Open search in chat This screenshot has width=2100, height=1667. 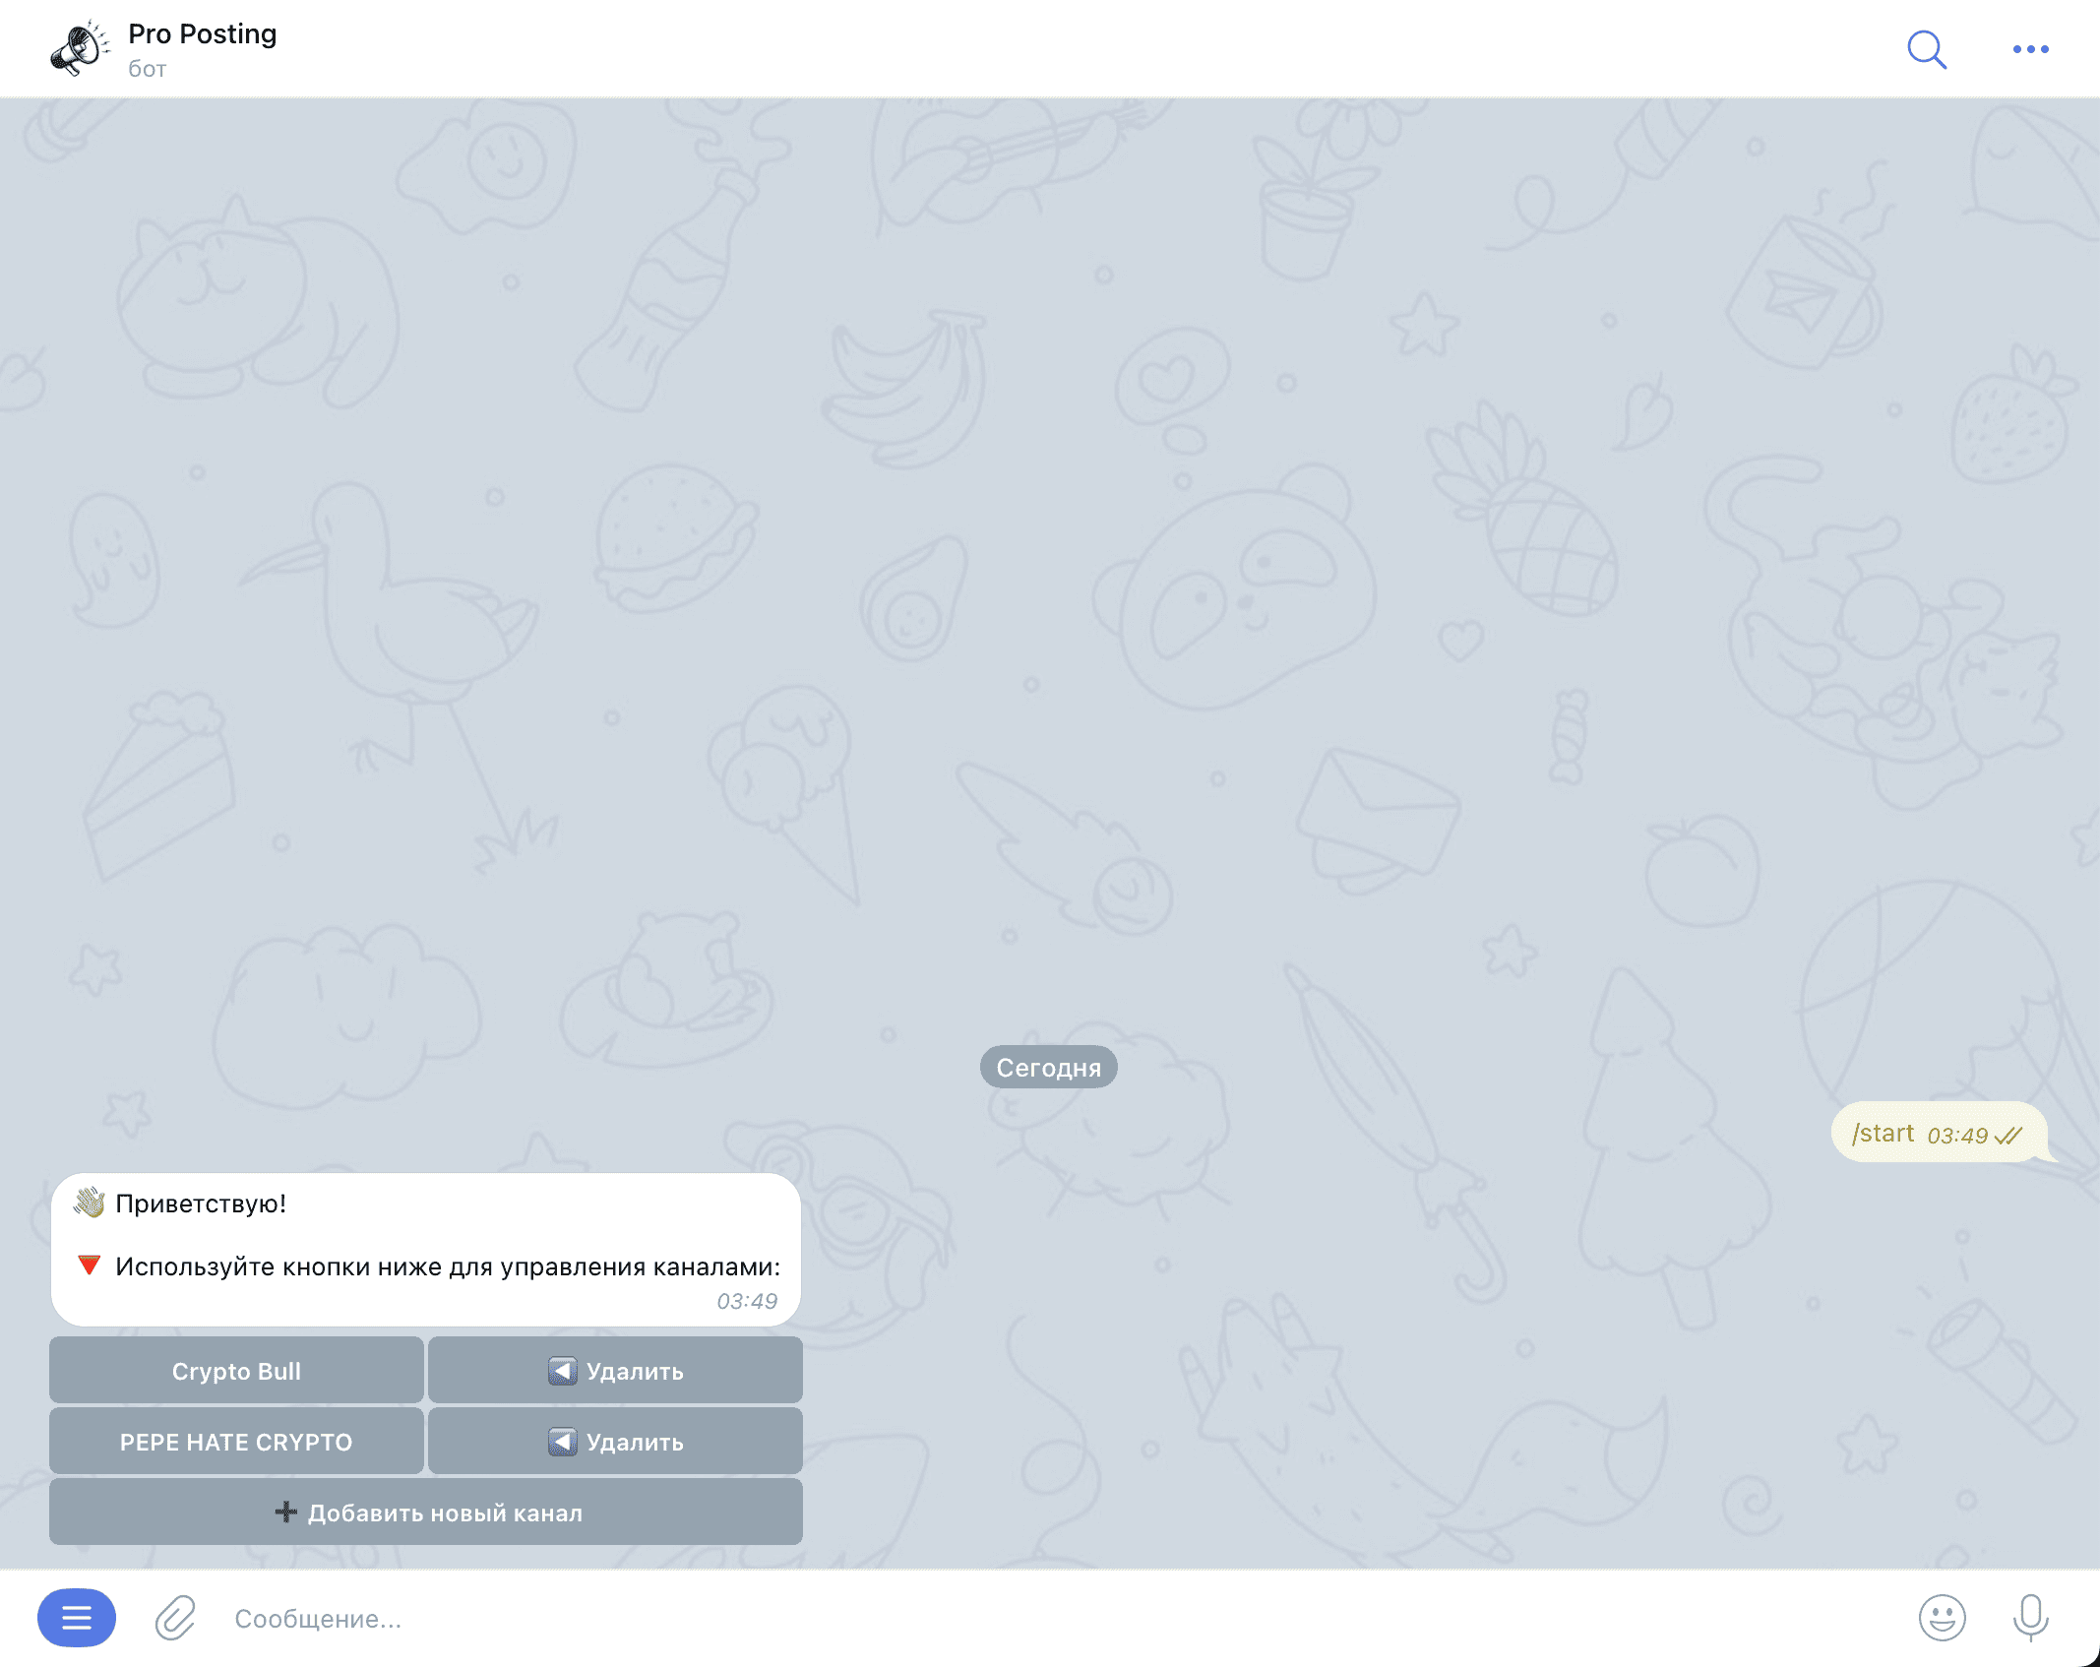pyautogui.click(x=1926, y=49)
